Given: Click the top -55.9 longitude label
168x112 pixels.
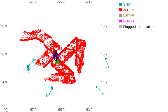Looking at the screenshot, I should click(x=61, y=2).
